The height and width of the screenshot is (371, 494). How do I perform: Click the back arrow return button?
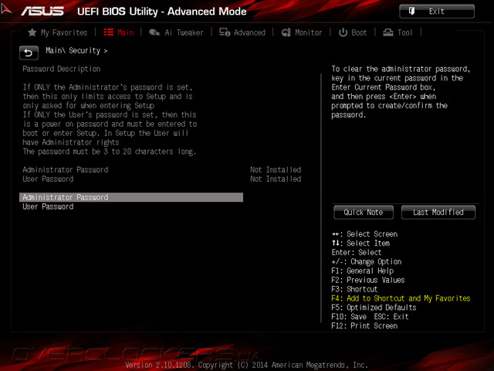[x=29, y=53]
